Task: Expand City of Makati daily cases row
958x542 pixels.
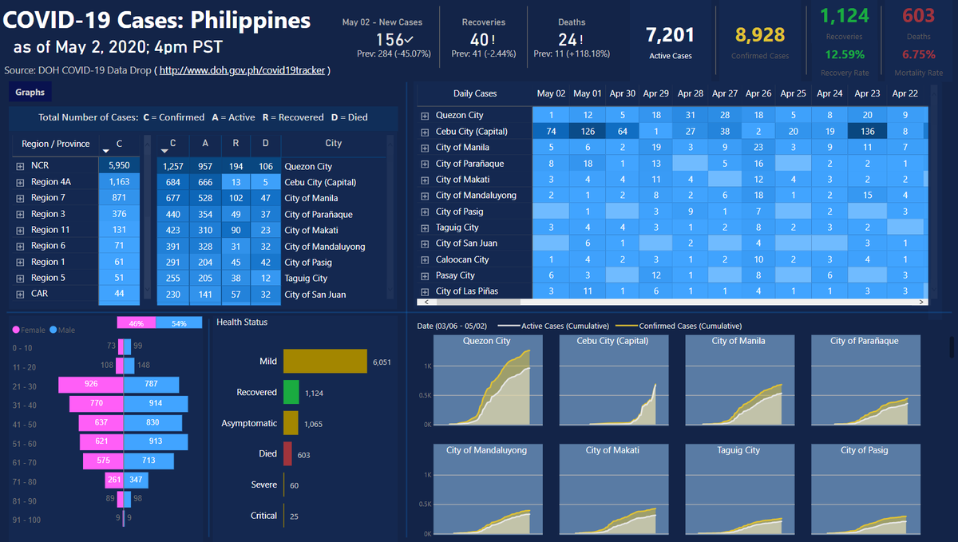Action: point(425,180)
